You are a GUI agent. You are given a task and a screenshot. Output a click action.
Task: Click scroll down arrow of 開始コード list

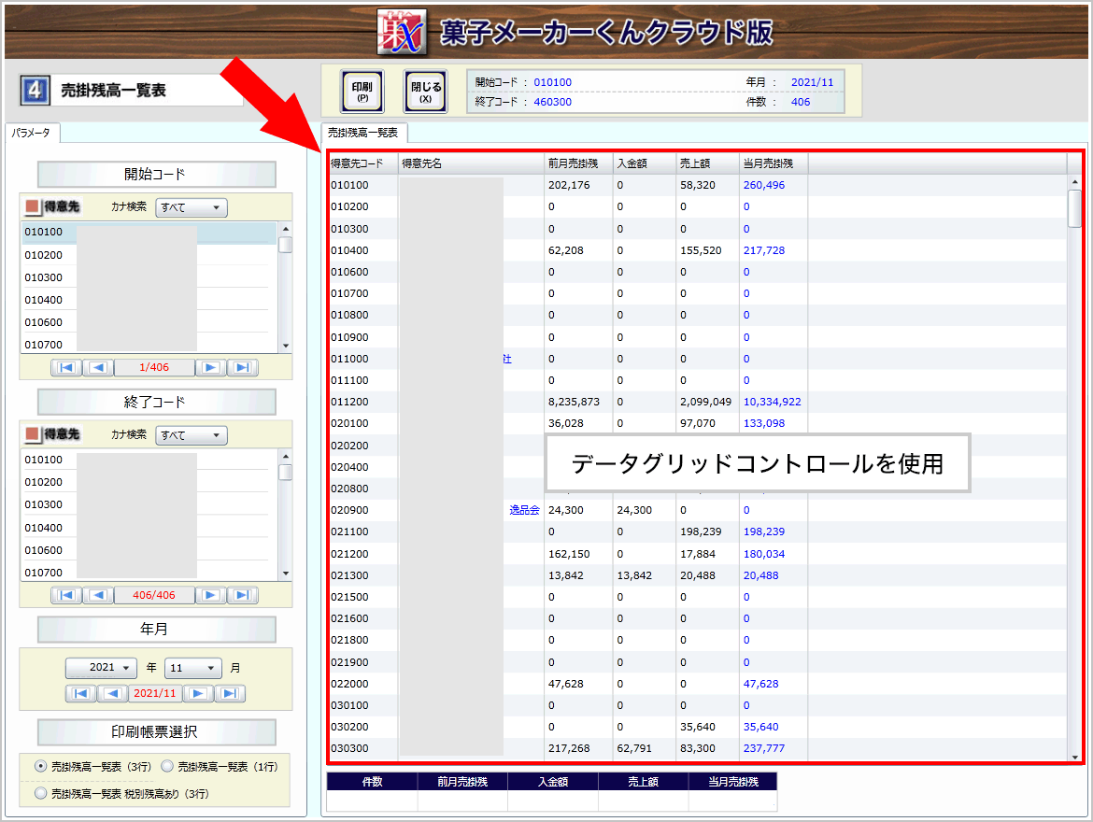[285, 346]
